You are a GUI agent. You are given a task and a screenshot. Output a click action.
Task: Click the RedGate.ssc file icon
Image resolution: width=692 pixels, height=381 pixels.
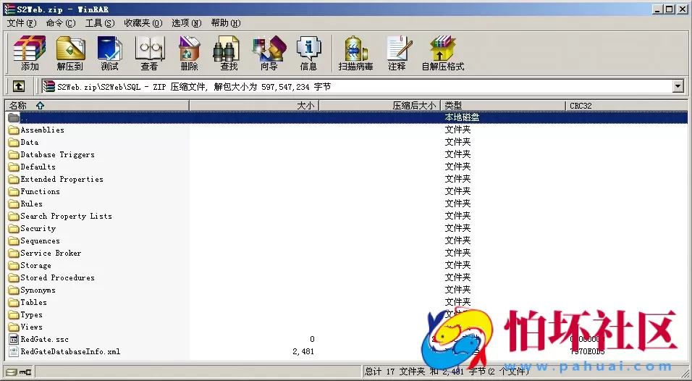click(x=14, y=339)
